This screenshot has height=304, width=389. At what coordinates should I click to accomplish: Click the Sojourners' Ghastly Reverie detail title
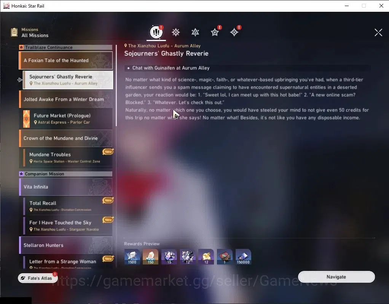(166, 54)
